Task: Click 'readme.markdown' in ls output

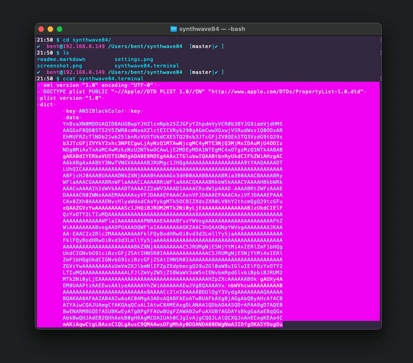Action: pos(61,59)
